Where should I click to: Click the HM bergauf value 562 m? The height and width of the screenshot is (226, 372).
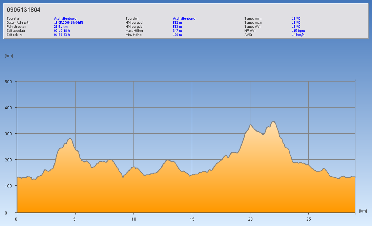click(178, 23)
